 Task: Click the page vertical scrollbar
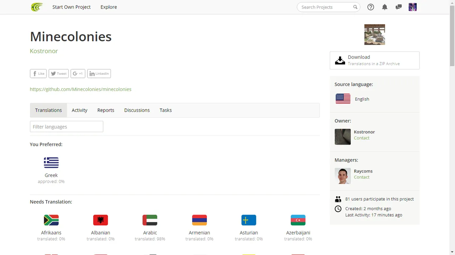[x=452, y=35]
